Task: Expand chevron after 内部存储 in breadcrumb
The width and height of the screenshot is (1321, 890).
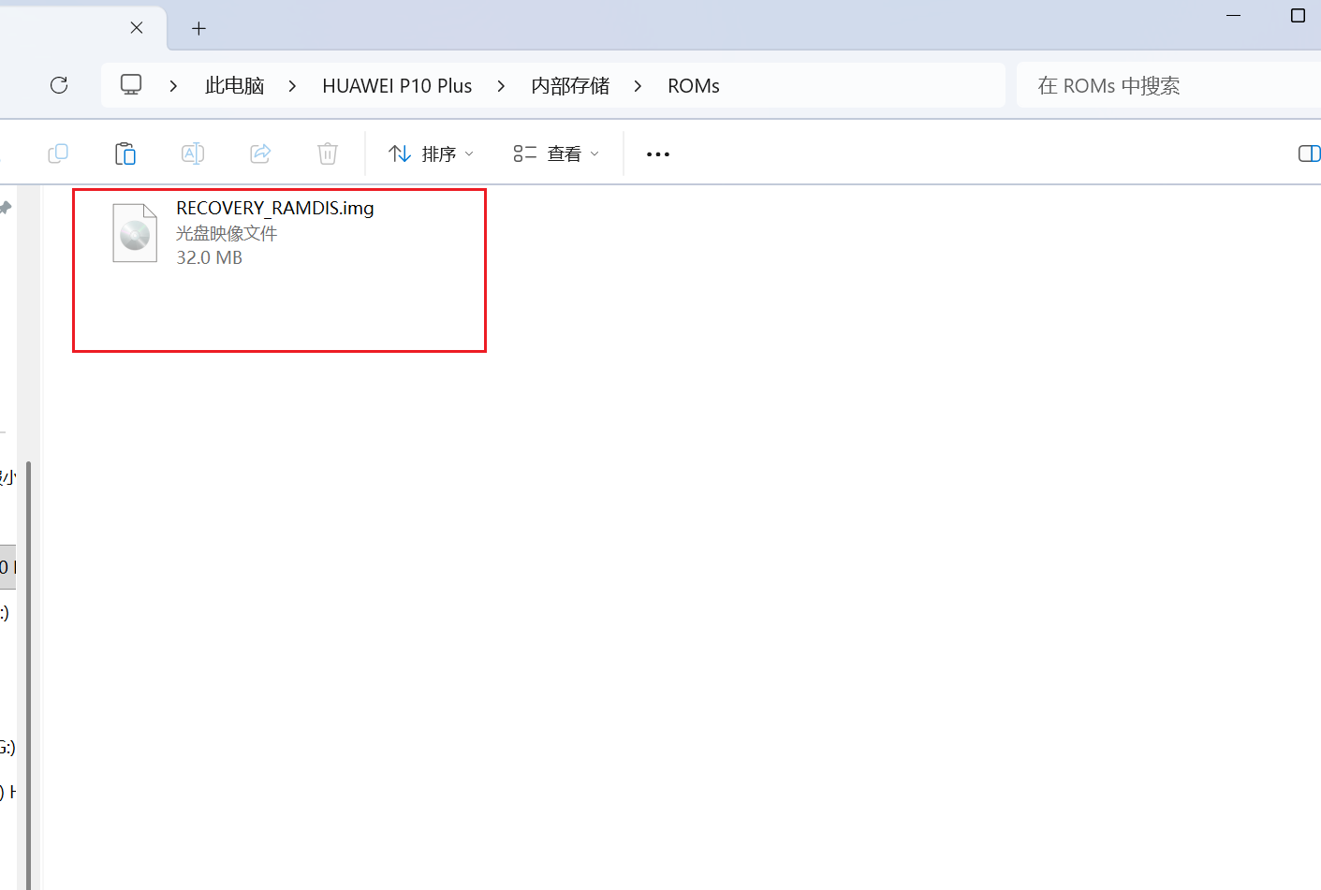Action: click(x=638, y=86)
